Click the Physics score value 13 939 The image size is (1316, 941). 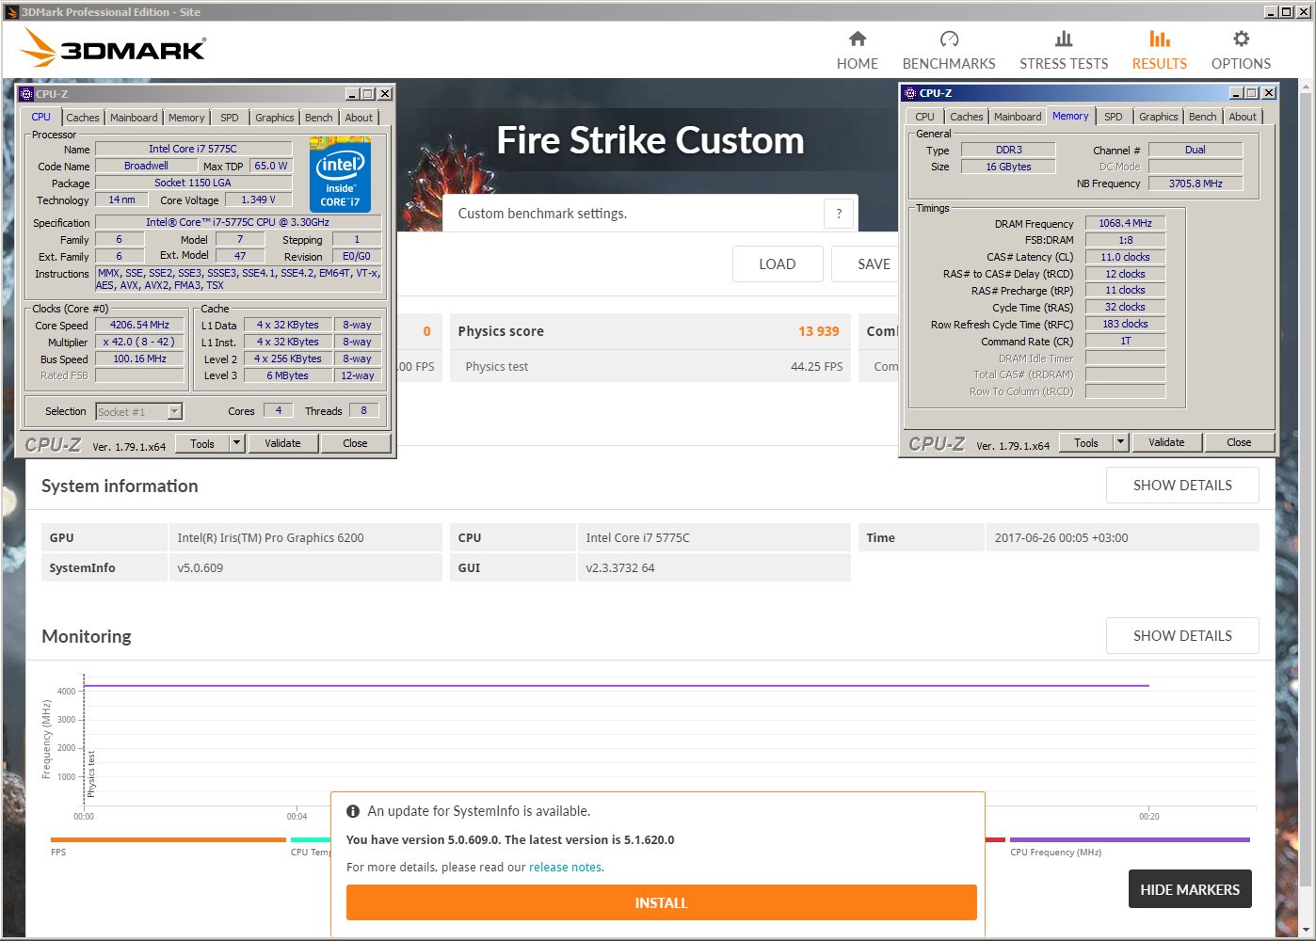click(x=819, y=331)
